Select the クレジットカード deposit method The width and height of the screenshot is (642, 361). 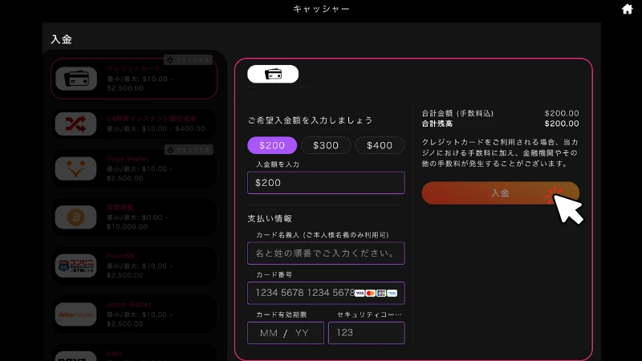[x=134, y=78]
